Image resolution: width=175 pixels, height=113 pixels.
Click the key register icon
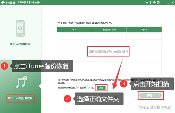pos(151,2)
